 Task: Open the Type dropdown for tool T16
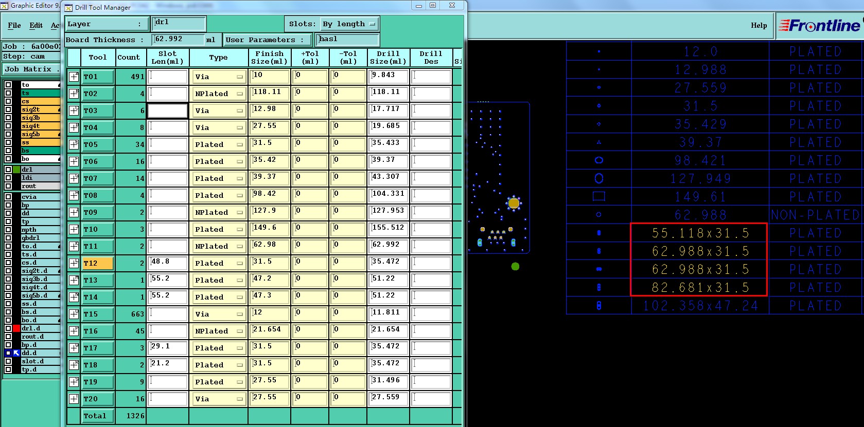click(219, 331)
